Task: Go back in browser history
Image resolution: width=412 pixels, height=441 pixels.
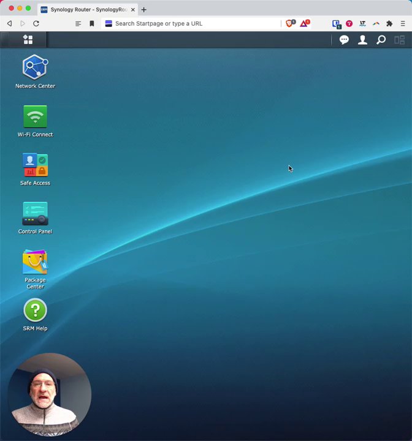Action: coord(10,24)
